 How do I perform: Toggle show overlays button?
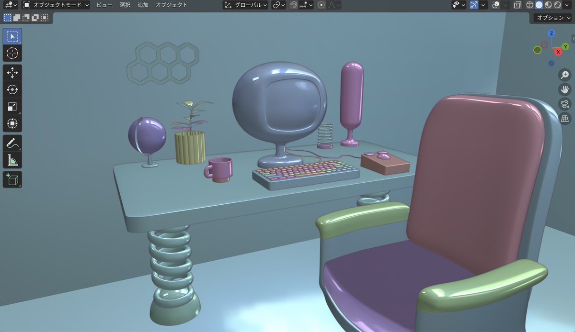496,5
